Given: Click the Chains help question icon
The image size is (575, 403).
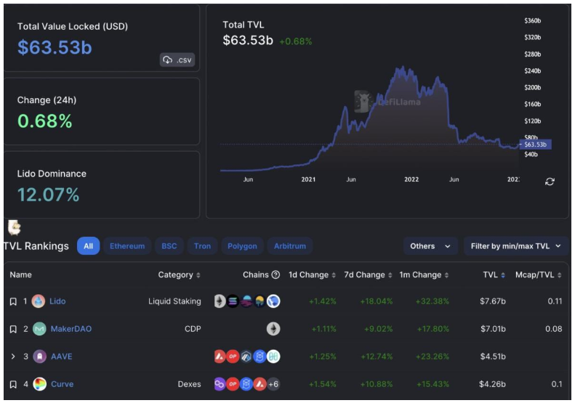Looking at the screenshot, I should coord(276,274).
